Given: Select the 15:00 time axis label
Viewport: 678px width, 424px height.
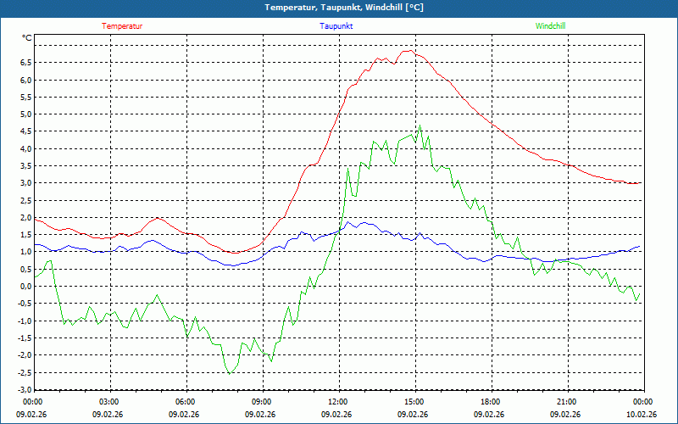Looking at the screenshot, I should coord(414,402).
